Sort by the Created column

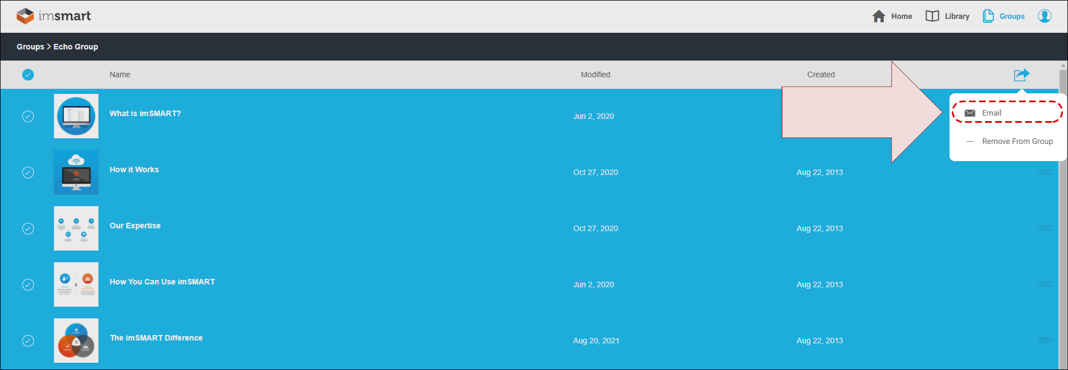pos(820,74)
